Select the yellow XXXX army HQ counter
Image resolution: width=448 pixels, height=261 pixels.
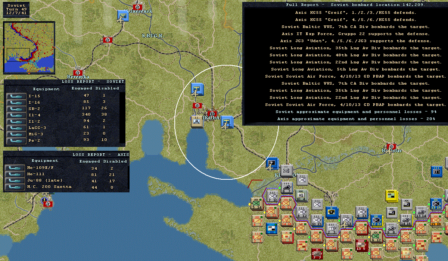pos(392,195)
